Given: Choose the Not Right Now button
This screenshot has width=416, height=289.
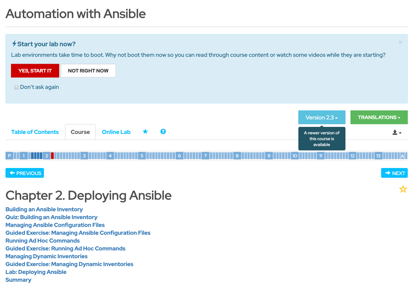Looking at the screenshot, I should (x=88, y=71).
